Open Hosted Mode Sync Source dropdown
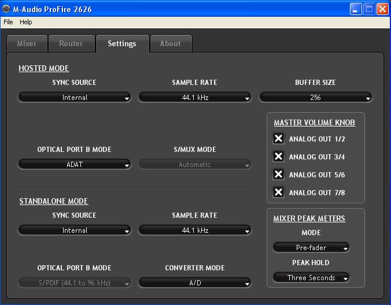Image resolution: width=391 pixels, height=305 pixels. click(x=74, y=98)
